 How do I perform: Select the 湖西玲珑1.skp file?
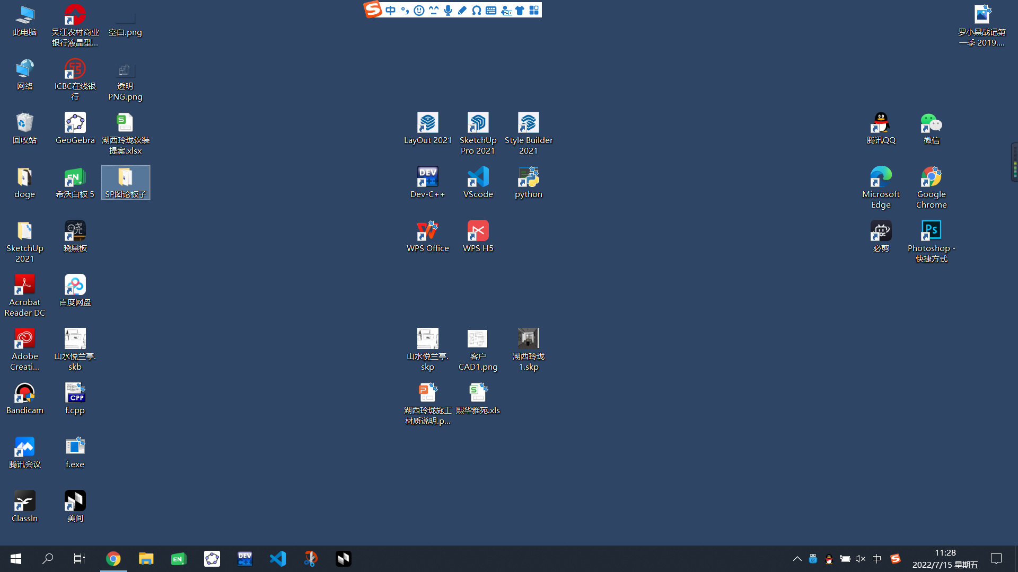tap(528, 351)
